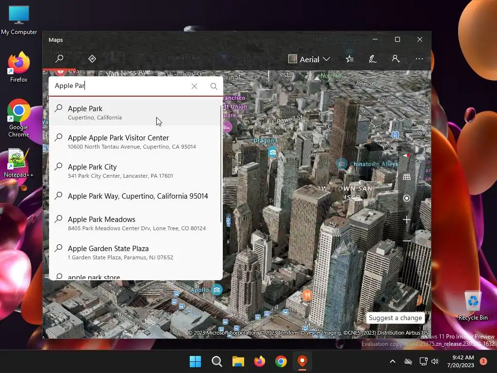Click the orange restaurant map pin
497x373 pixels.
[x=307, y=295]
